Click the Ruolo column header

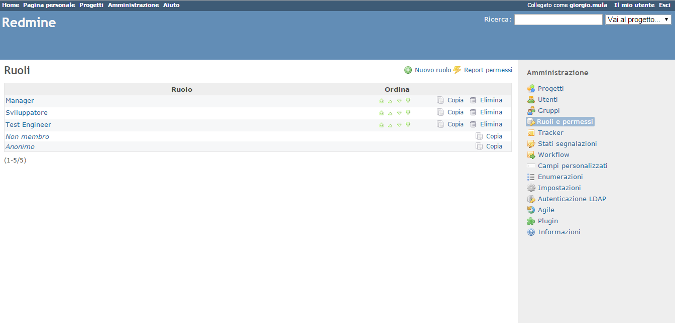pyautogui.click(x=182, y=90)
